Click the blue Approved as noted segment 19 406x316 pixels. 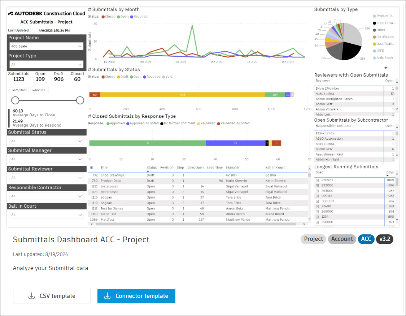[x=236, y=143]
